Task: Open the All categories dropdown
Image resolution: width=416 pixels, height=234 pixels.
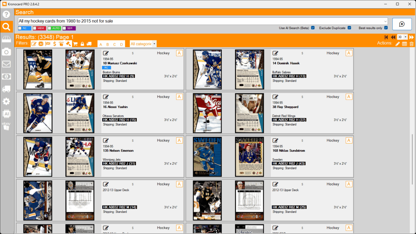Action: tap(143, 44)
